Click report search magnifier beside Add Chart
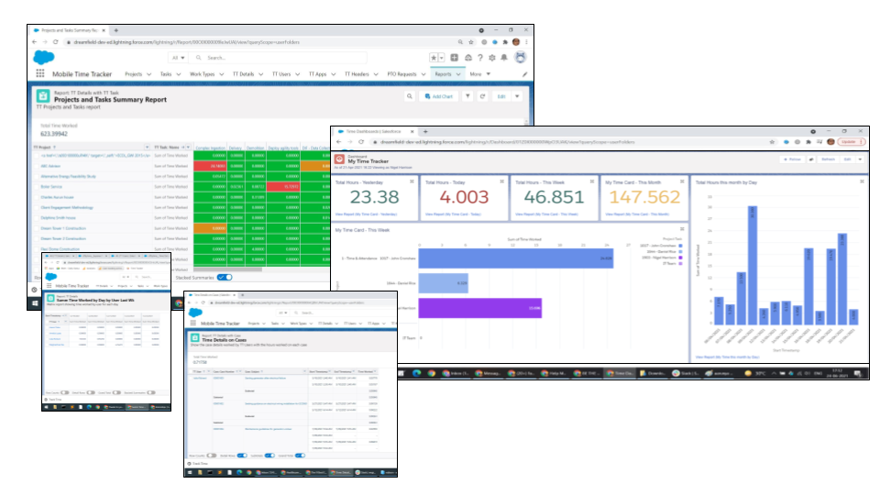 (409, 96)
